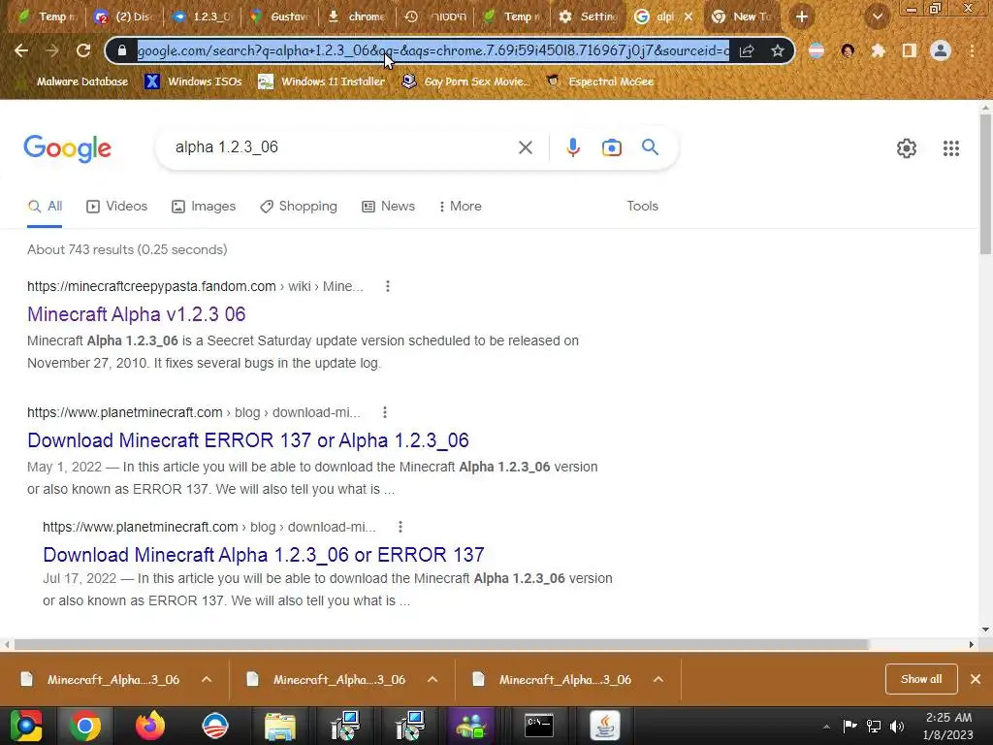The width and height of the screenshot is (993, 745).
Task: Open the More search filters dropdown
Action: pos(461,206)
